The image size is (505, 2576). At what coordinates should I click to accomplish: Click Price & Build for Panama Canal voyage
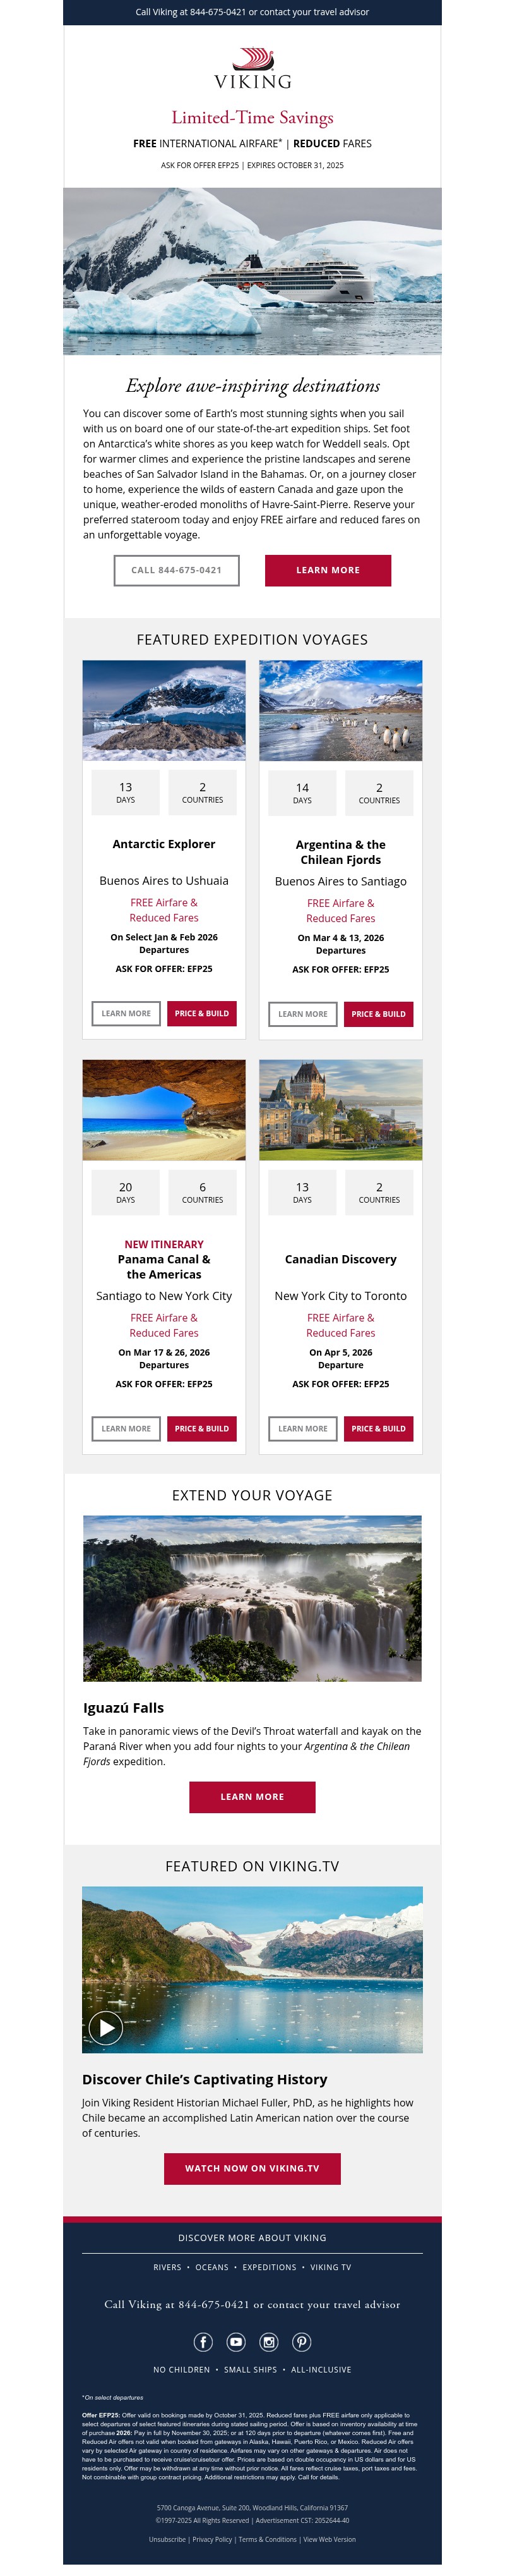tap(201, 1428)
